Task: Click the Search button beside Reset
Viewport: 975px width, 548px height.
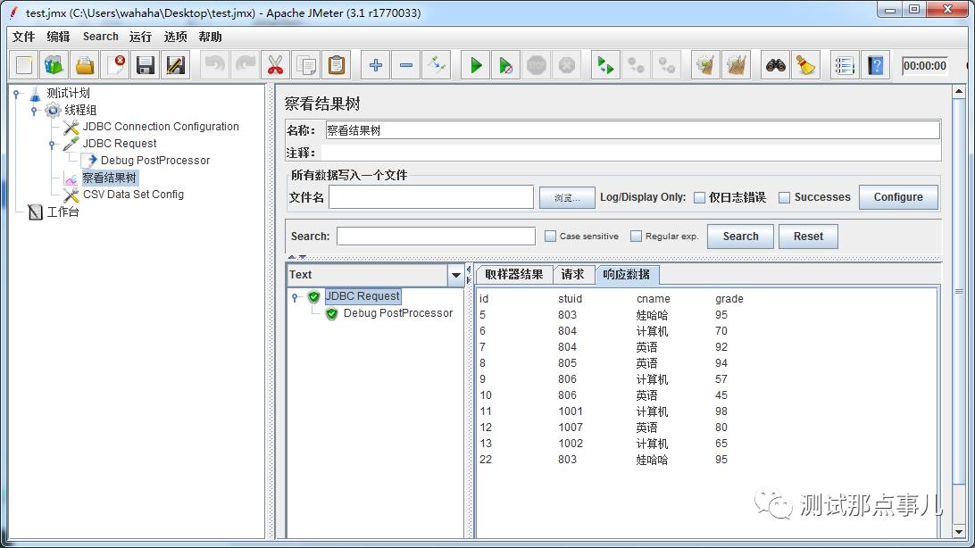Action: coord(740,237)
